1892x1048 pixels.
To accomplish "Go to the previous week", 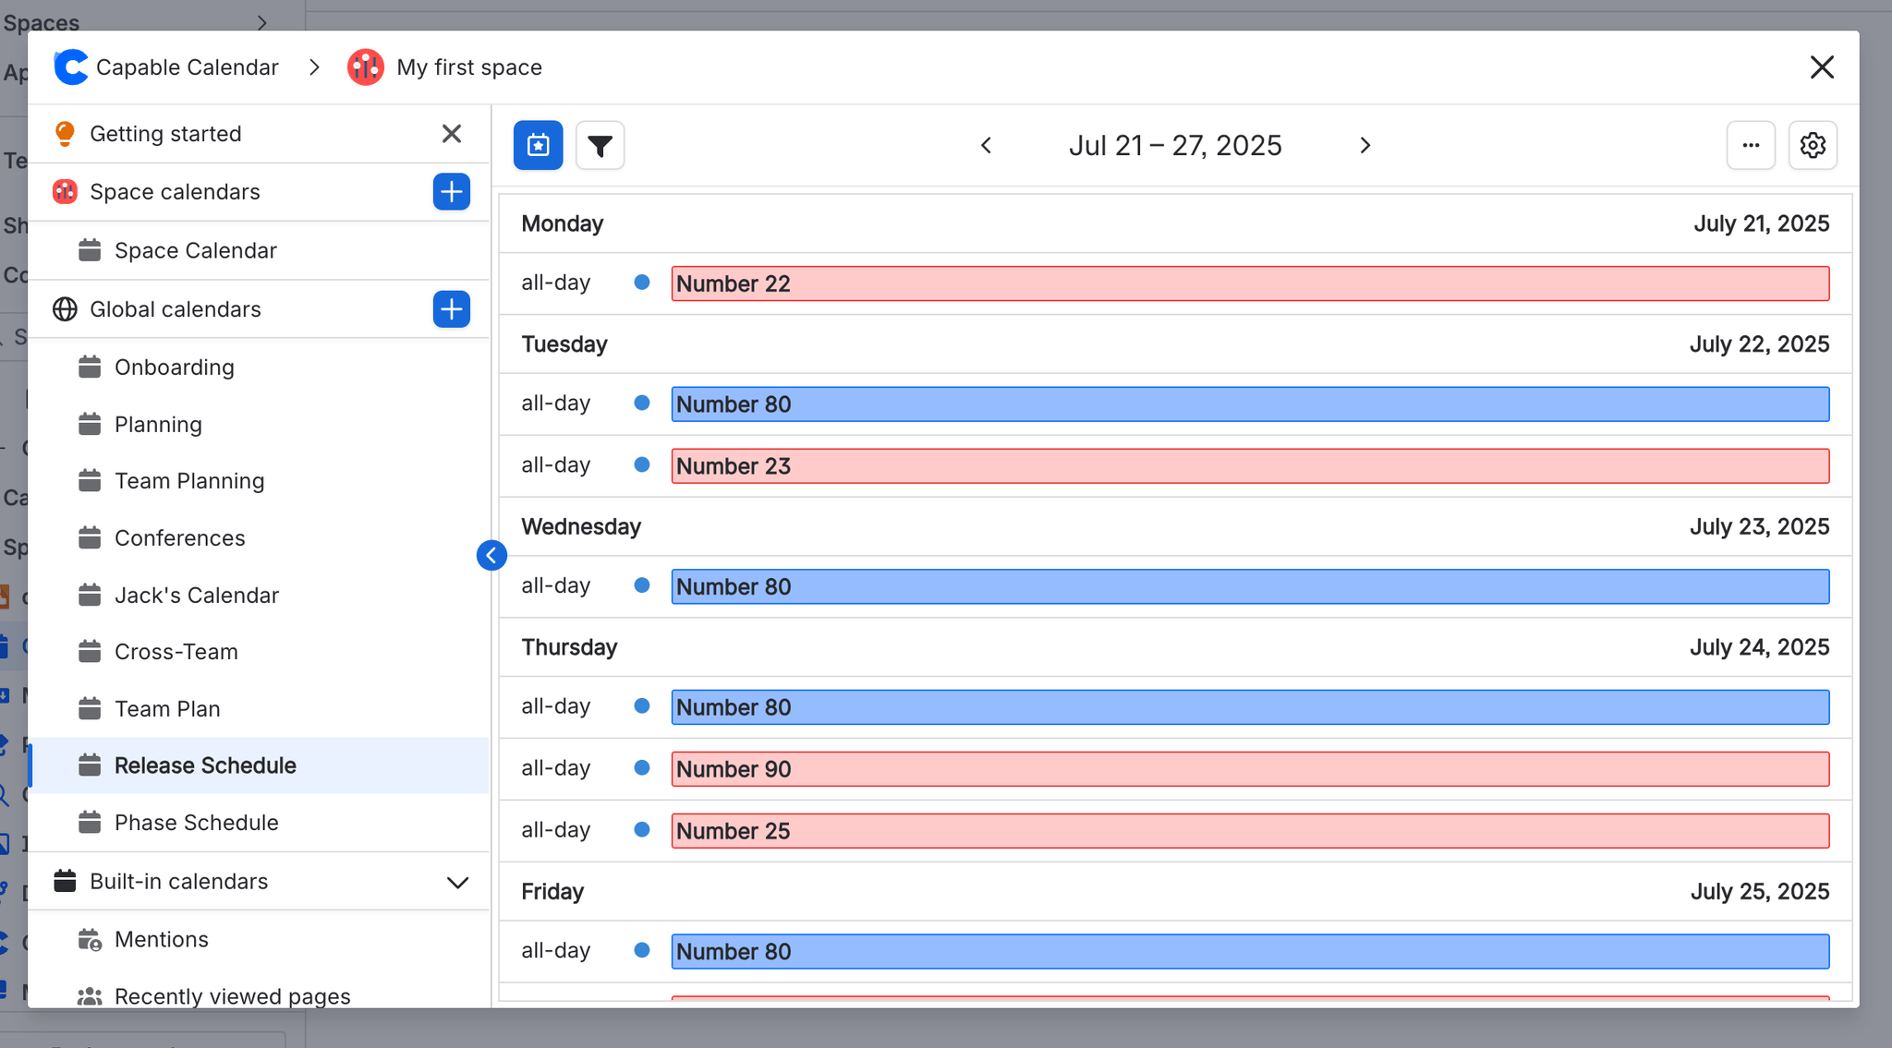I will click(x=986, y=146).
